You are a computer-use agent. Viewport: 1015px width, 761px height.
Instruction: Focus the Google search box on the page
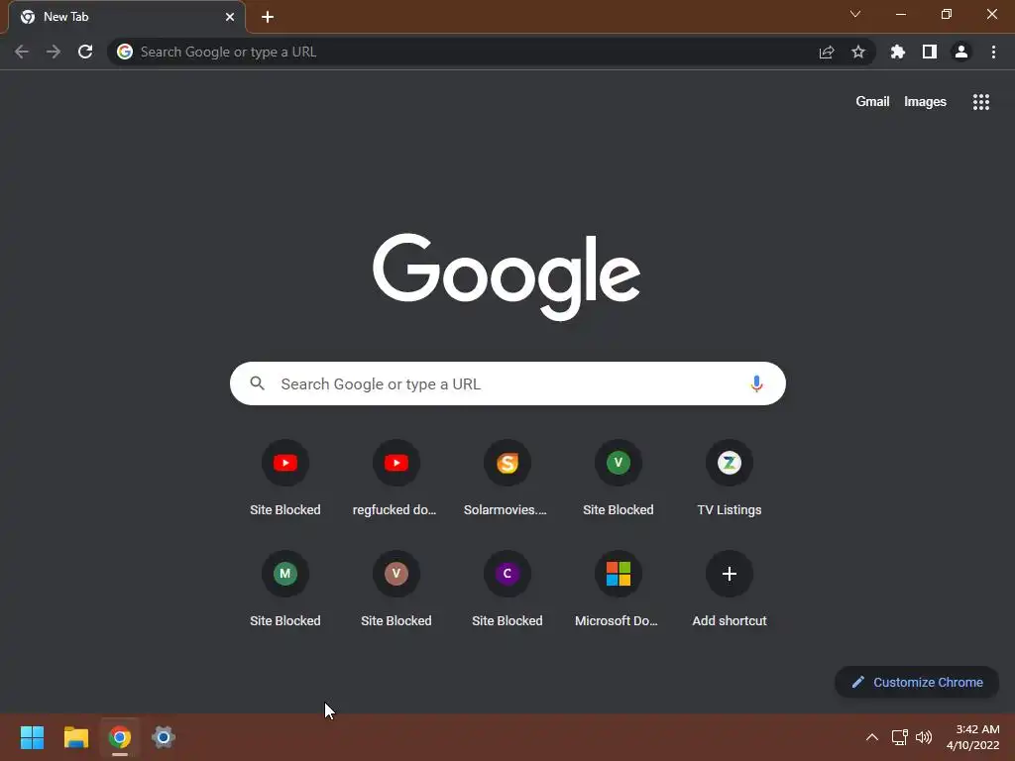pyautogui.click(x=507, y=383)
